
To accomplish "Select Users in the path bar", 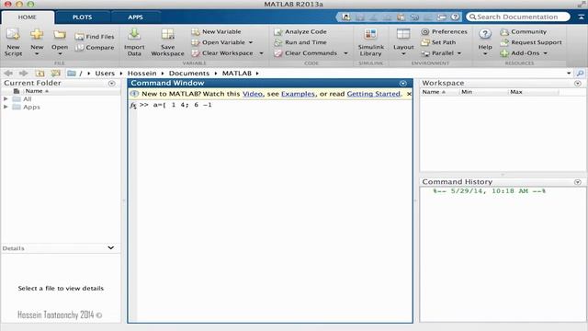I will 105,74.
